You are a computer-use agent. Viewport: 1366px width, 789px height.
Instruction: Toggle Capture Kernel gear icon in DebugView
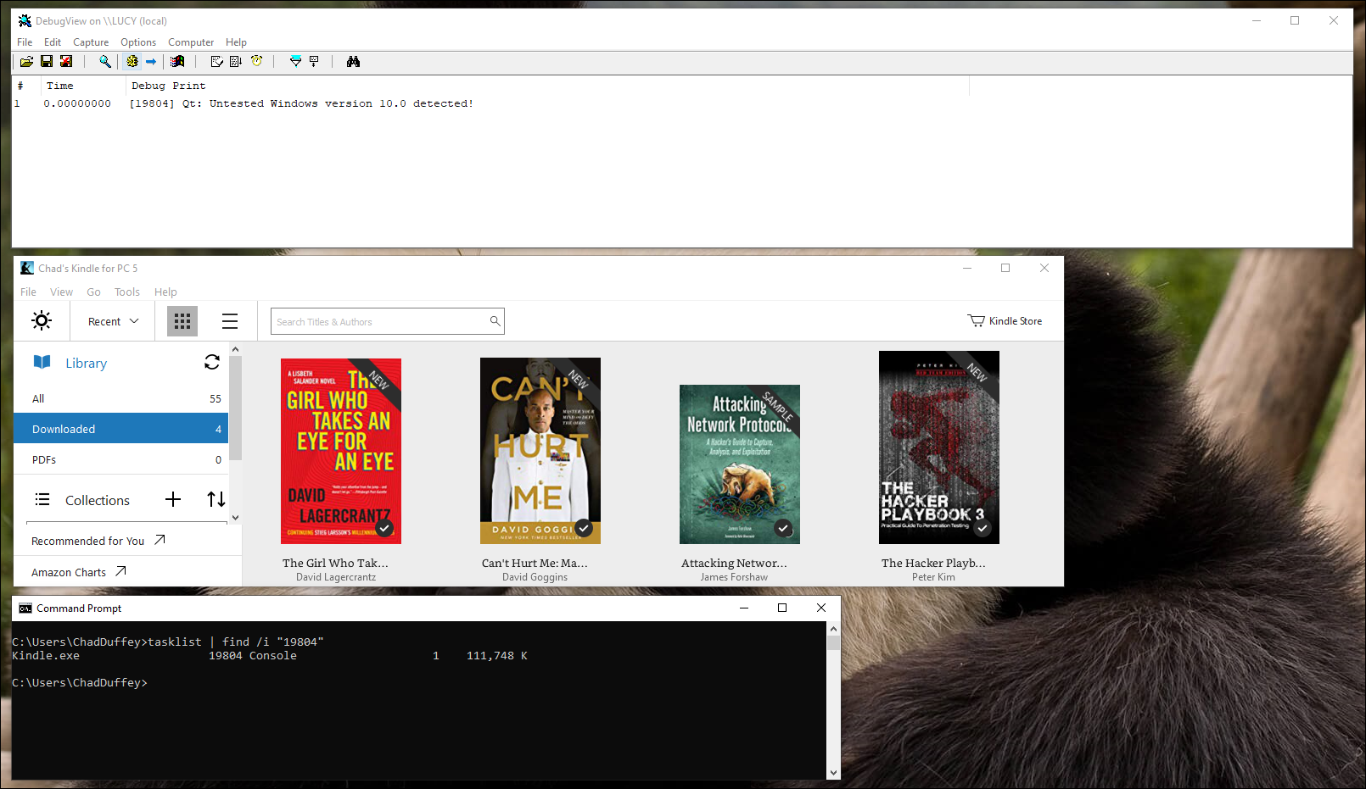point(132,61)
